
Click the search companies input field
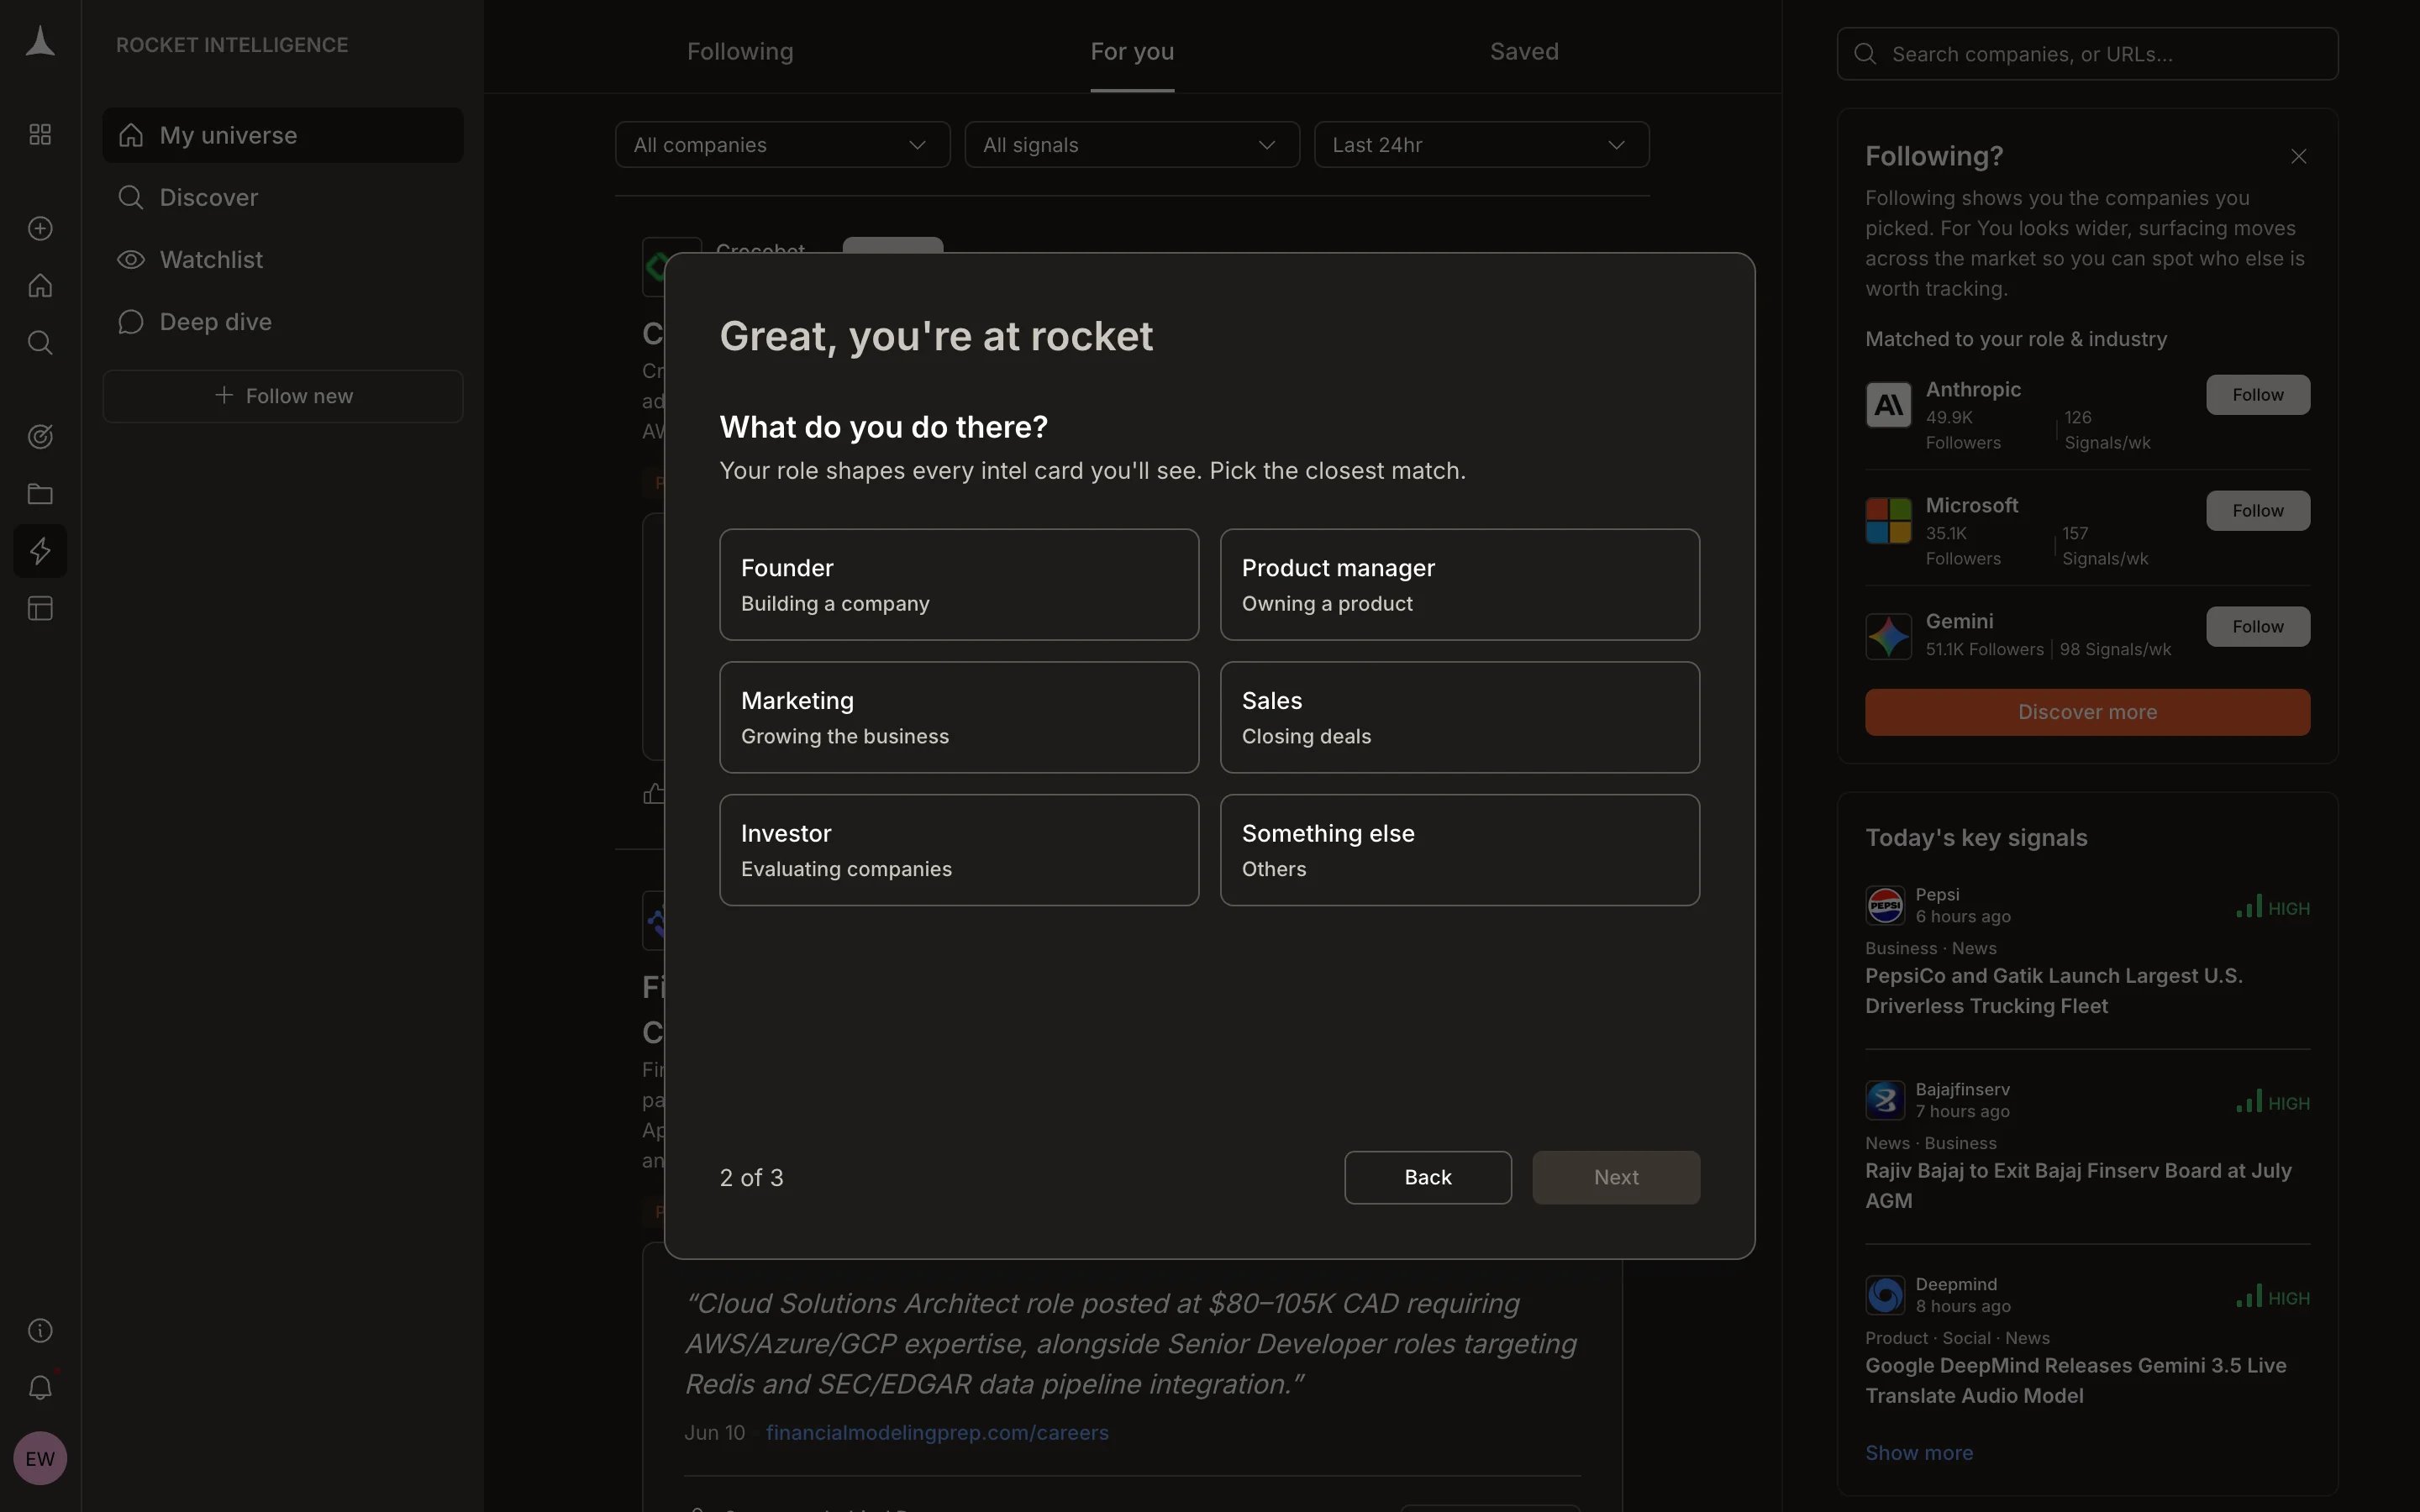coord(2087,54)
